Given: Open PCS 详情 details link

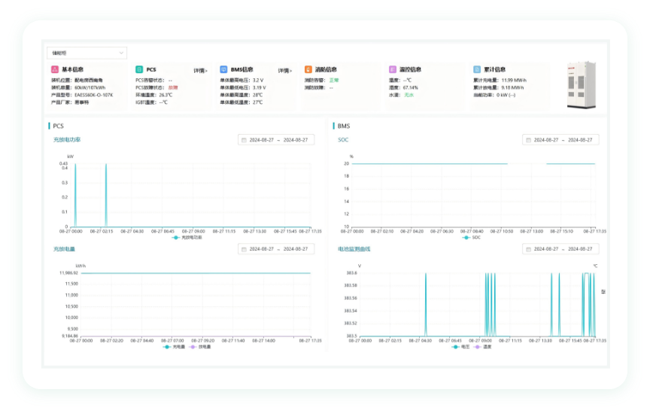Looking at the screenshot, I should click(x=200, y=71).
